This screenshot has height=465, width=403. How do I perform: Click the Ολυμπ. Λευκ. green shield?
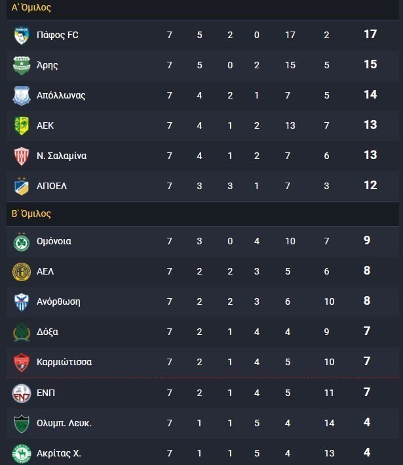22,424
